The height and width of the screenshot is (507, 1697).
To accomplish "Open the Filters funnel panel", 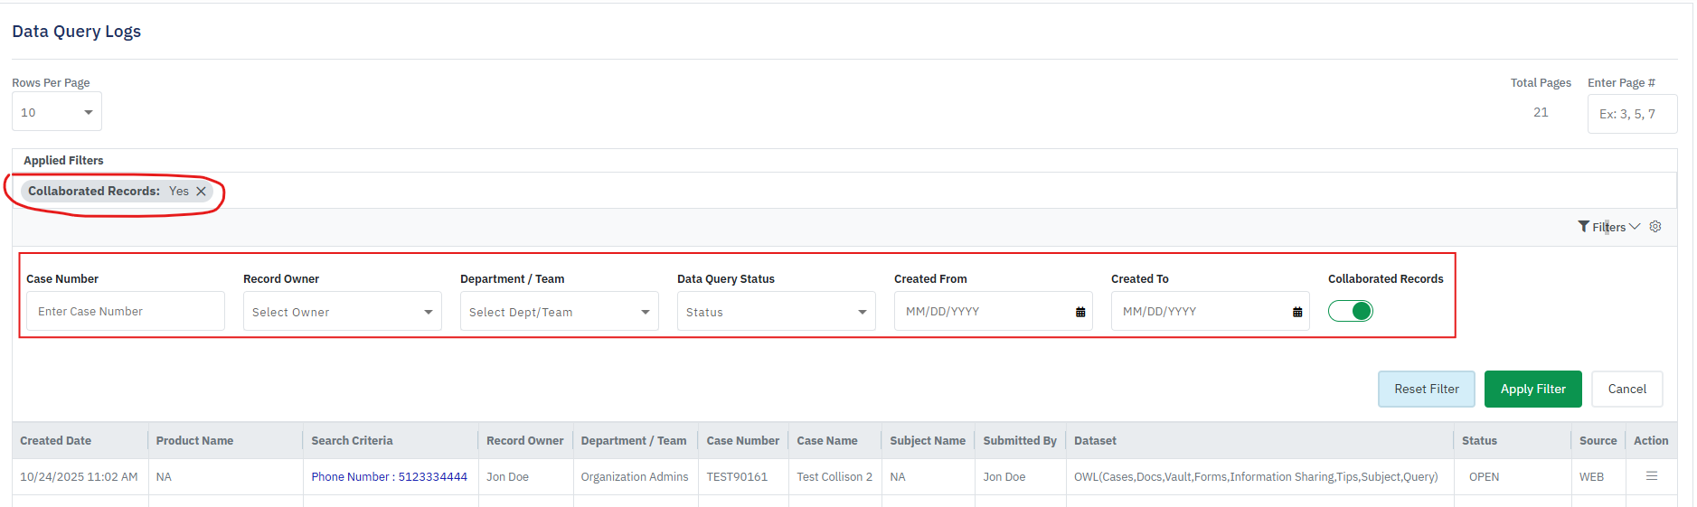I will 1607,227.
